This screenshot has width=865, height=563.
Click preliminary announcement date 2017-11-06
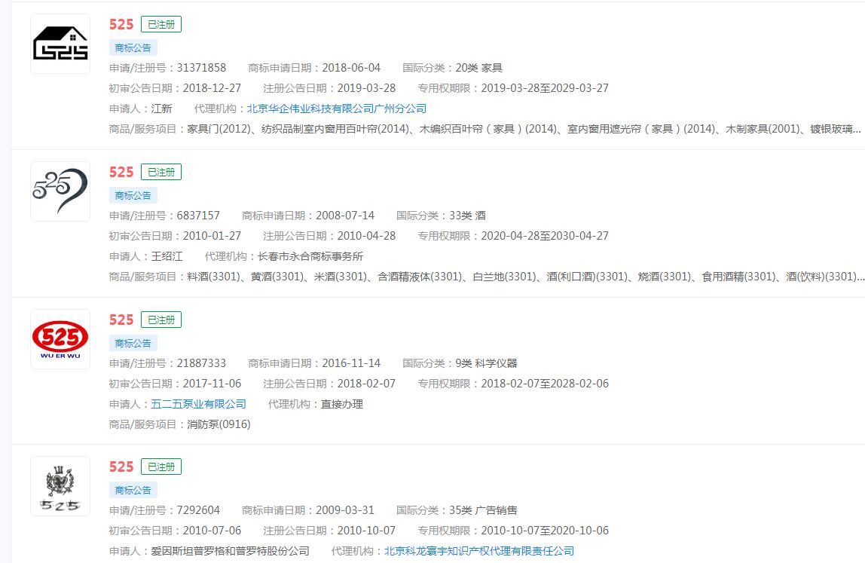(212, 384)
